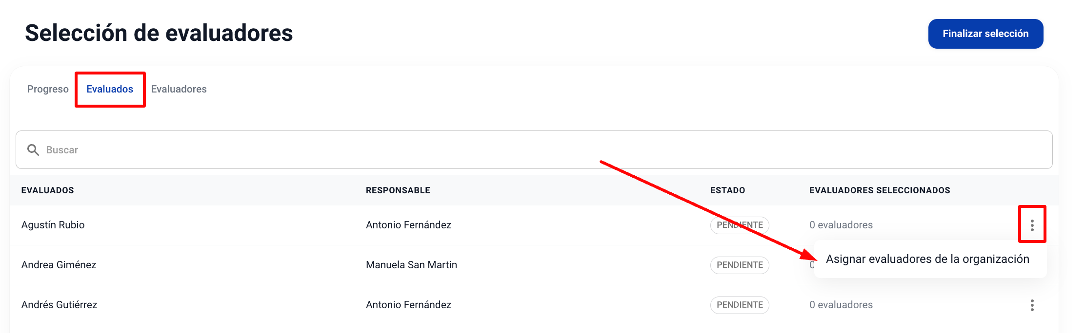Switch to the Progreso tab
Image resolution: width=1085 pixels, height=333 pixels.
[48, 89]
